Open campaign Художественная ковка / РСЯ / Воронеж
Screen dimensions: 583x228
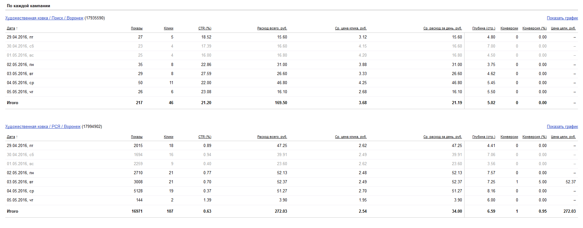pos(43,127)
